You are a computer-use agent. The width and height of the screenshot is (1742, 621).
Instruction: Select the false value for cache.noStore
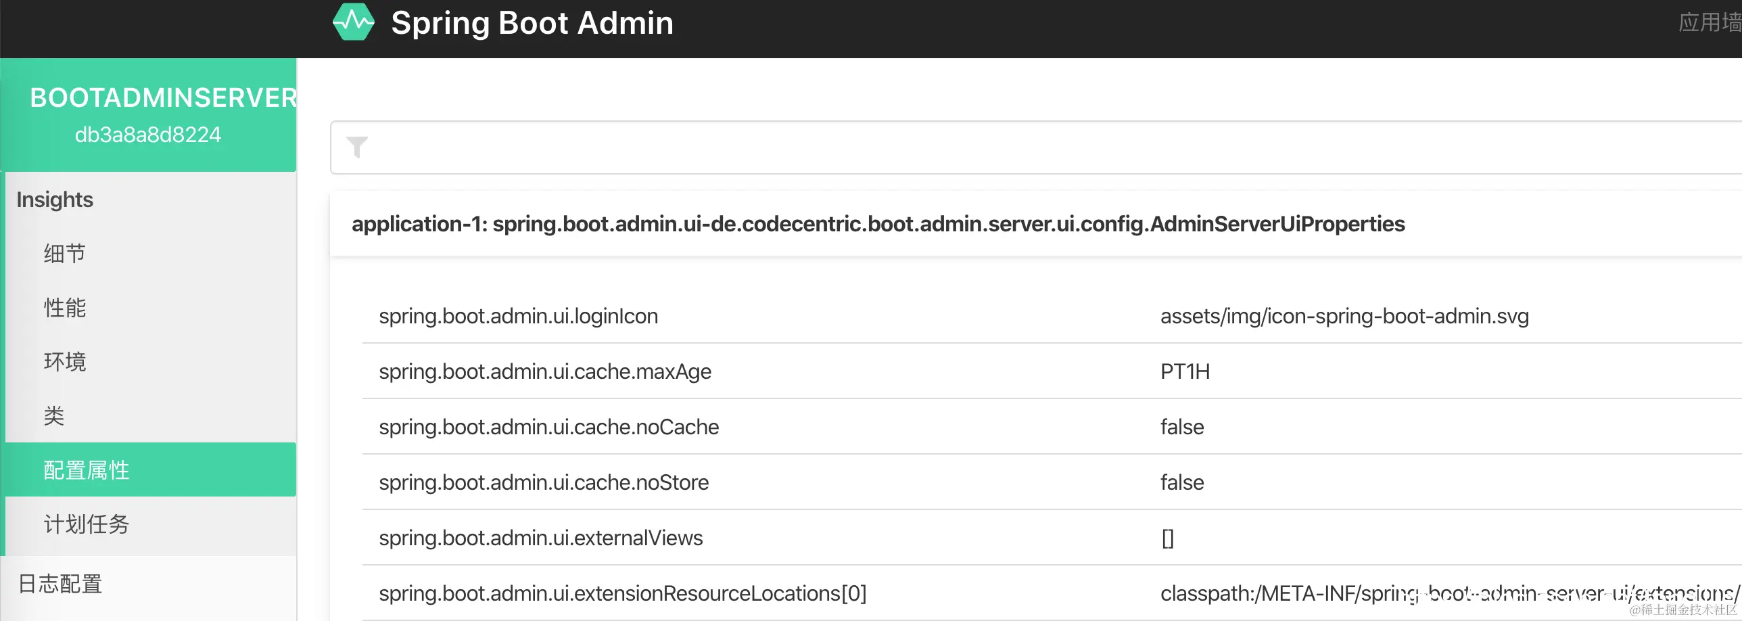[x=1182, y=482]
